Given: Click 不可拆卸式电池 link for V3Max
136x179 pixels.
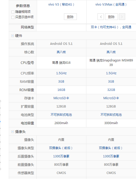Looking at the screenshot, I should 111,115.
